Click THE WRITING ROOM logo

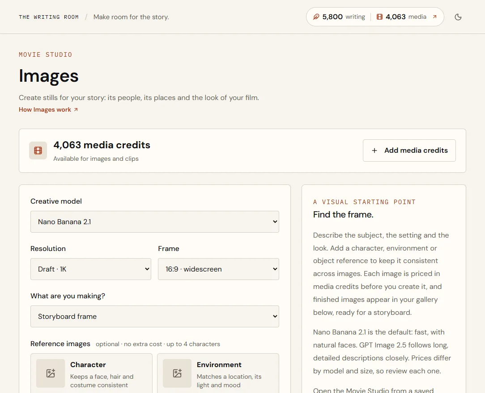tap(49, 17)
